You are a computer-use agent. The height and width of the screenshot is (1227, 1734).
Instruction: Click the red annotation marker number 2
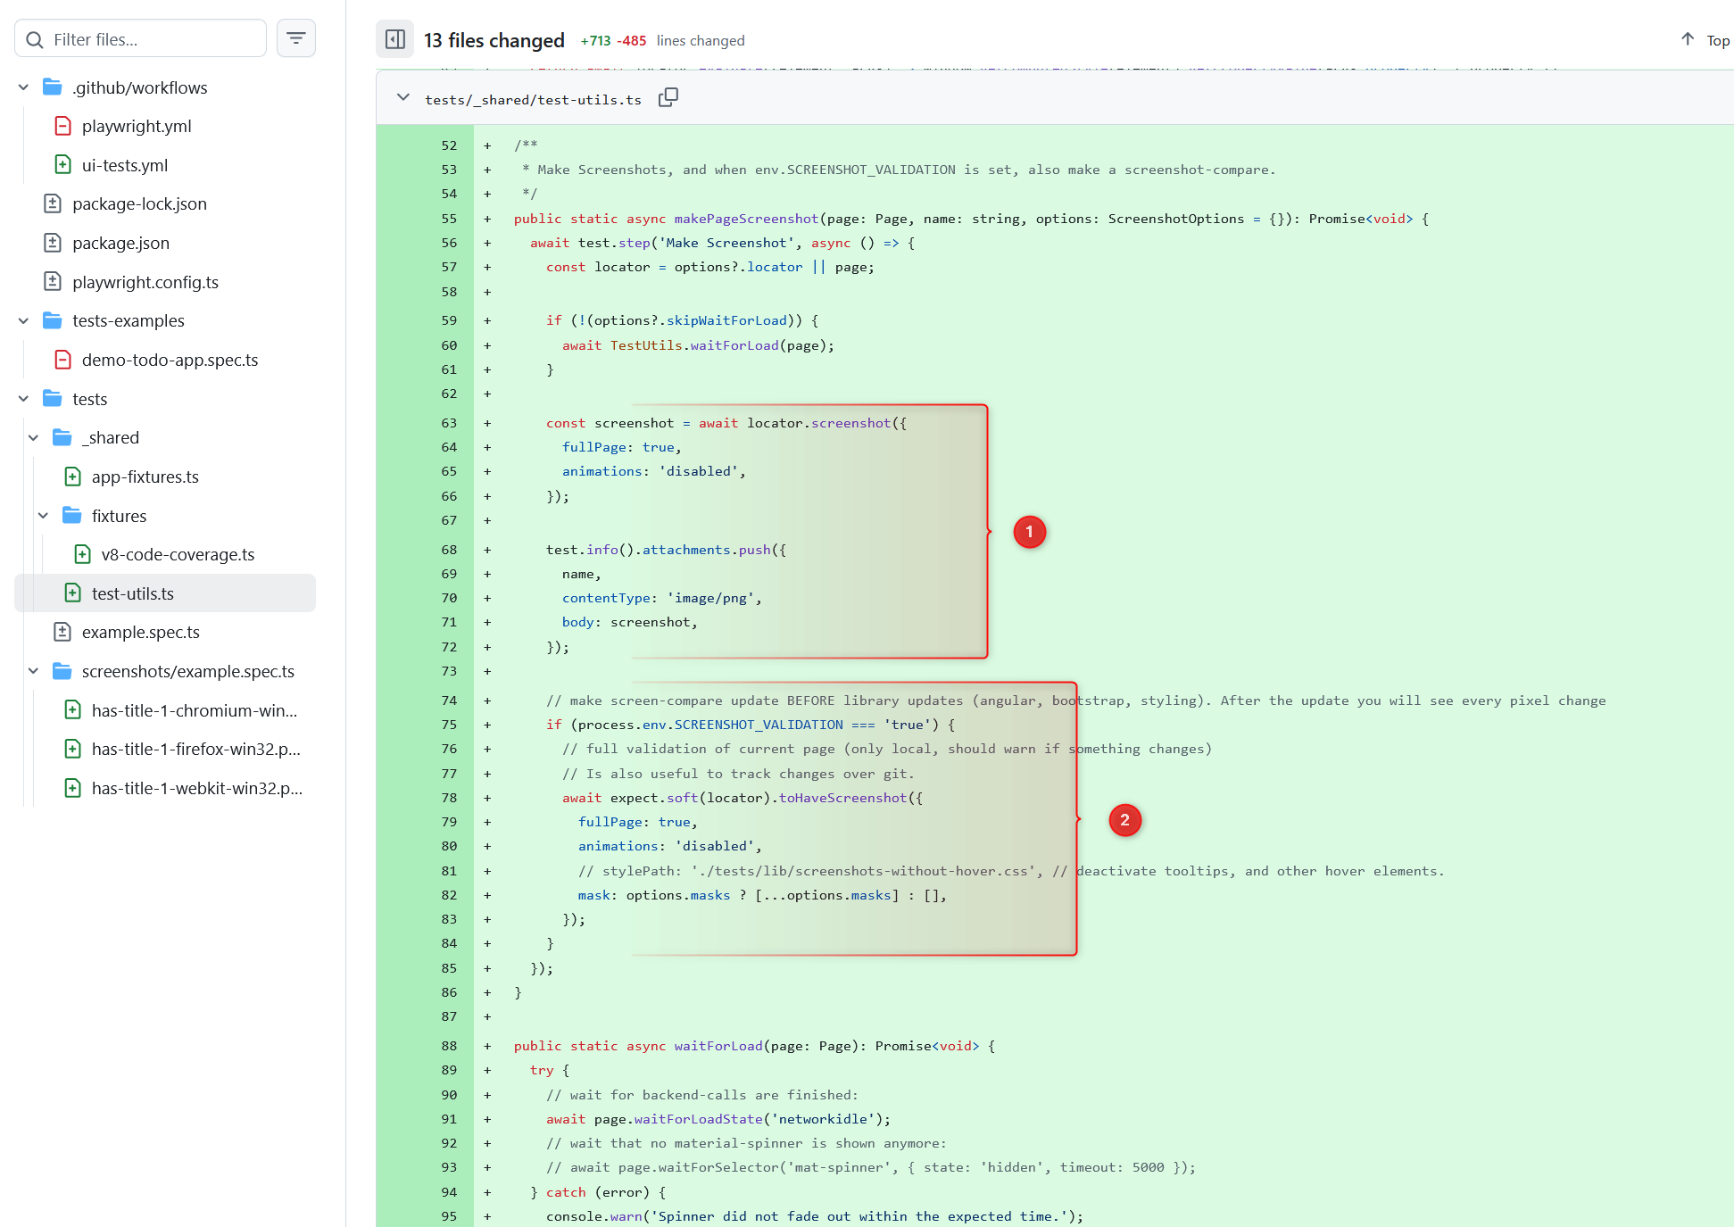1124,819
